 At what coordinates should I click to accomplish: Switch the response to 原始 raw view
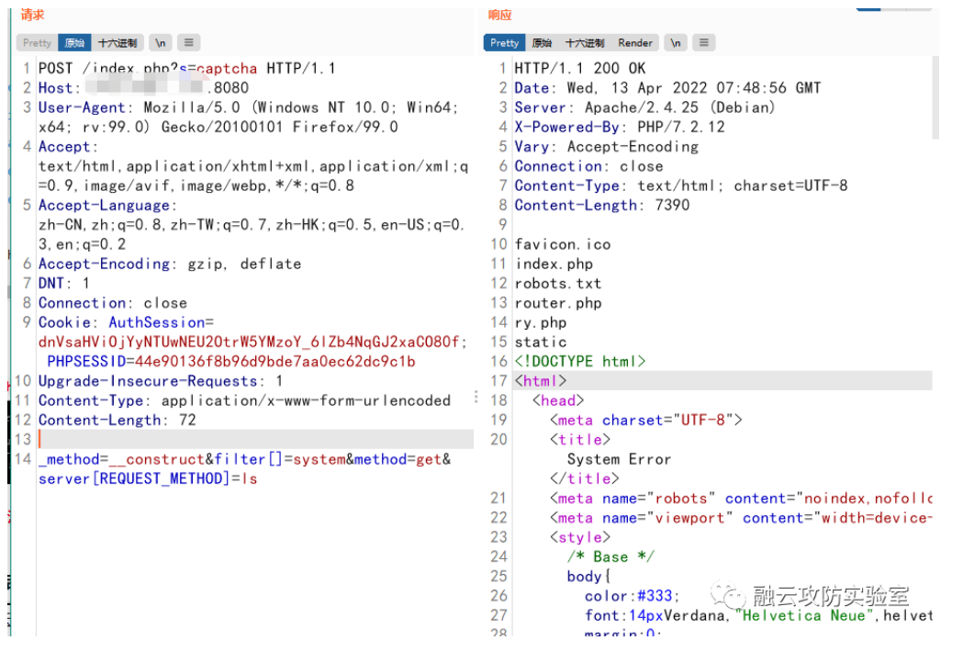tap(541, 42)
